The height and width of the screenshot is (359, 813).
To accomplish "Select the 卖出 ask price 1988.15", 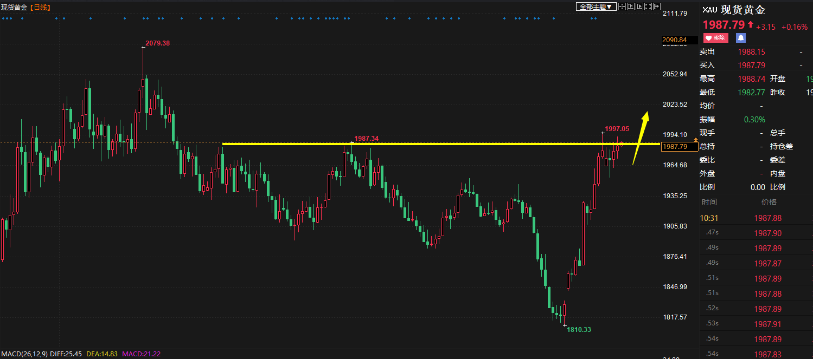I will tap(752, 52).
